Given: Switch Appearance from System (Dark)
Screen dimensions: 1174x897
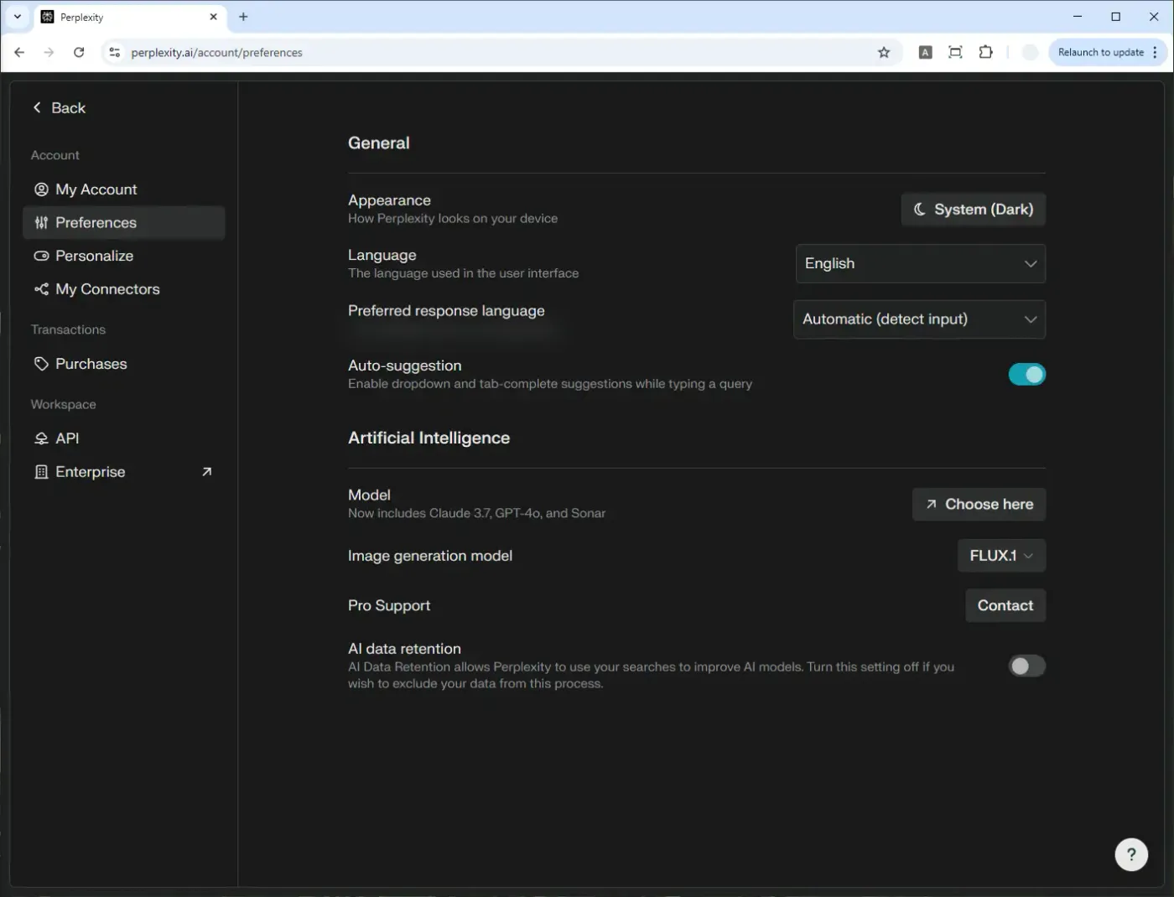Looking at the screenshot, I should 973,210.
